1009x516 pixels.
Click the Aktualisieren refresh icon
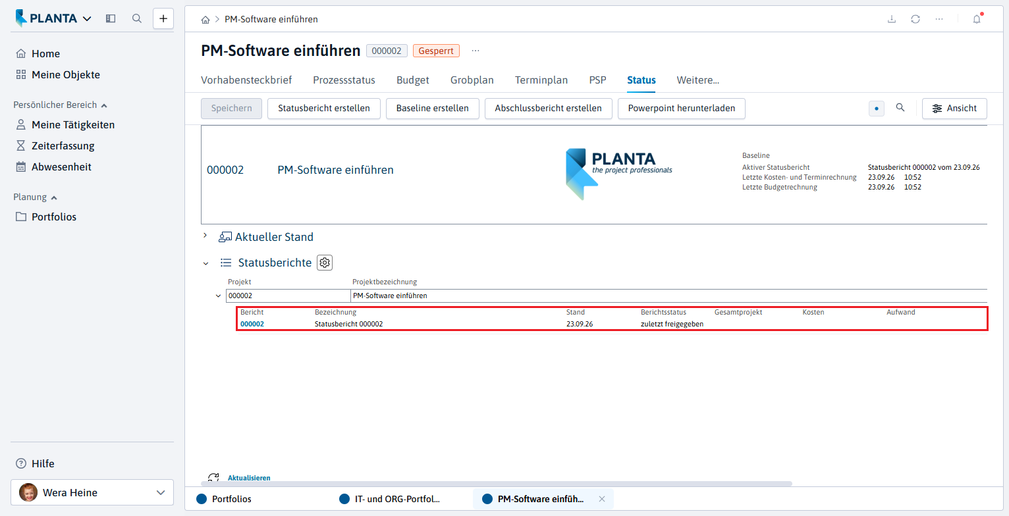[x=213, y=478]
